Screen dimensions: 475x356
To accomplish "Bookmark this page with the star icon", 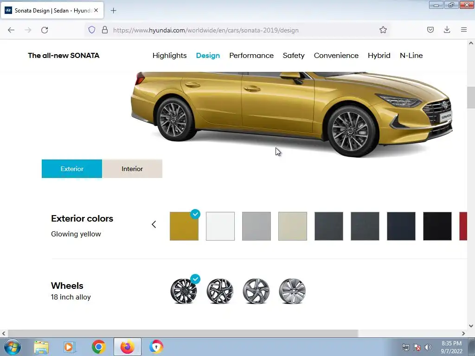I will coord(383,30).
